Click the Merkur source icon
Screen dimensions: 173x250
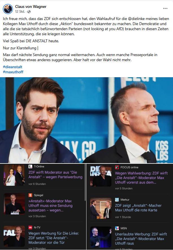117,200
